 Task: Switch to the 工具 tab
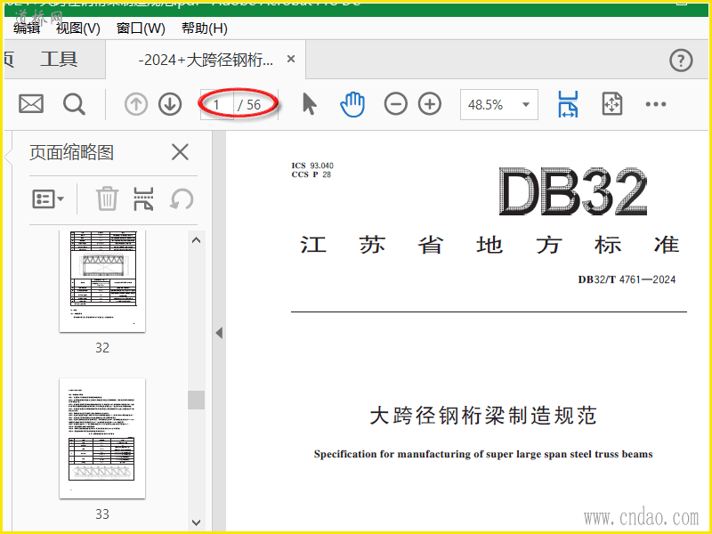pyautogui.click(x=59, y=59)
